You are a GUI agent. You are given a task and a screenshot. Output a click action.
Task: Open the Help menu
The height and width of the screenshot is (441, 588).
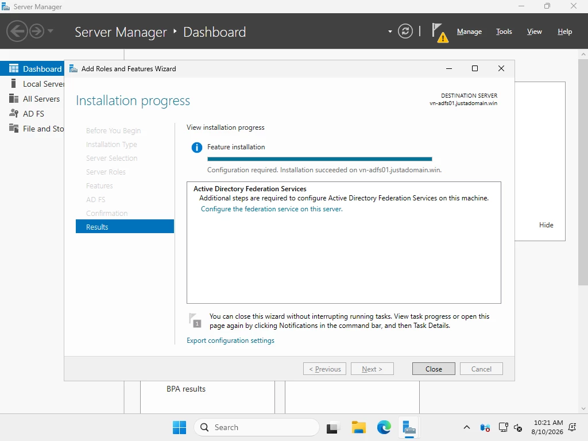(564, 32)
